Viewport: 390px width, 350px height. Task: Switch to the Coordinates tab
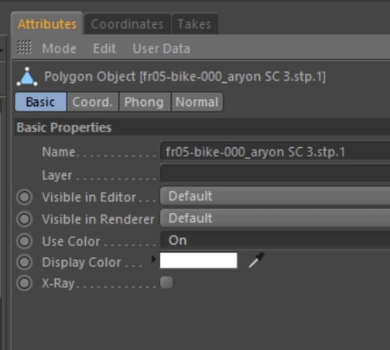tap(127, 24)
